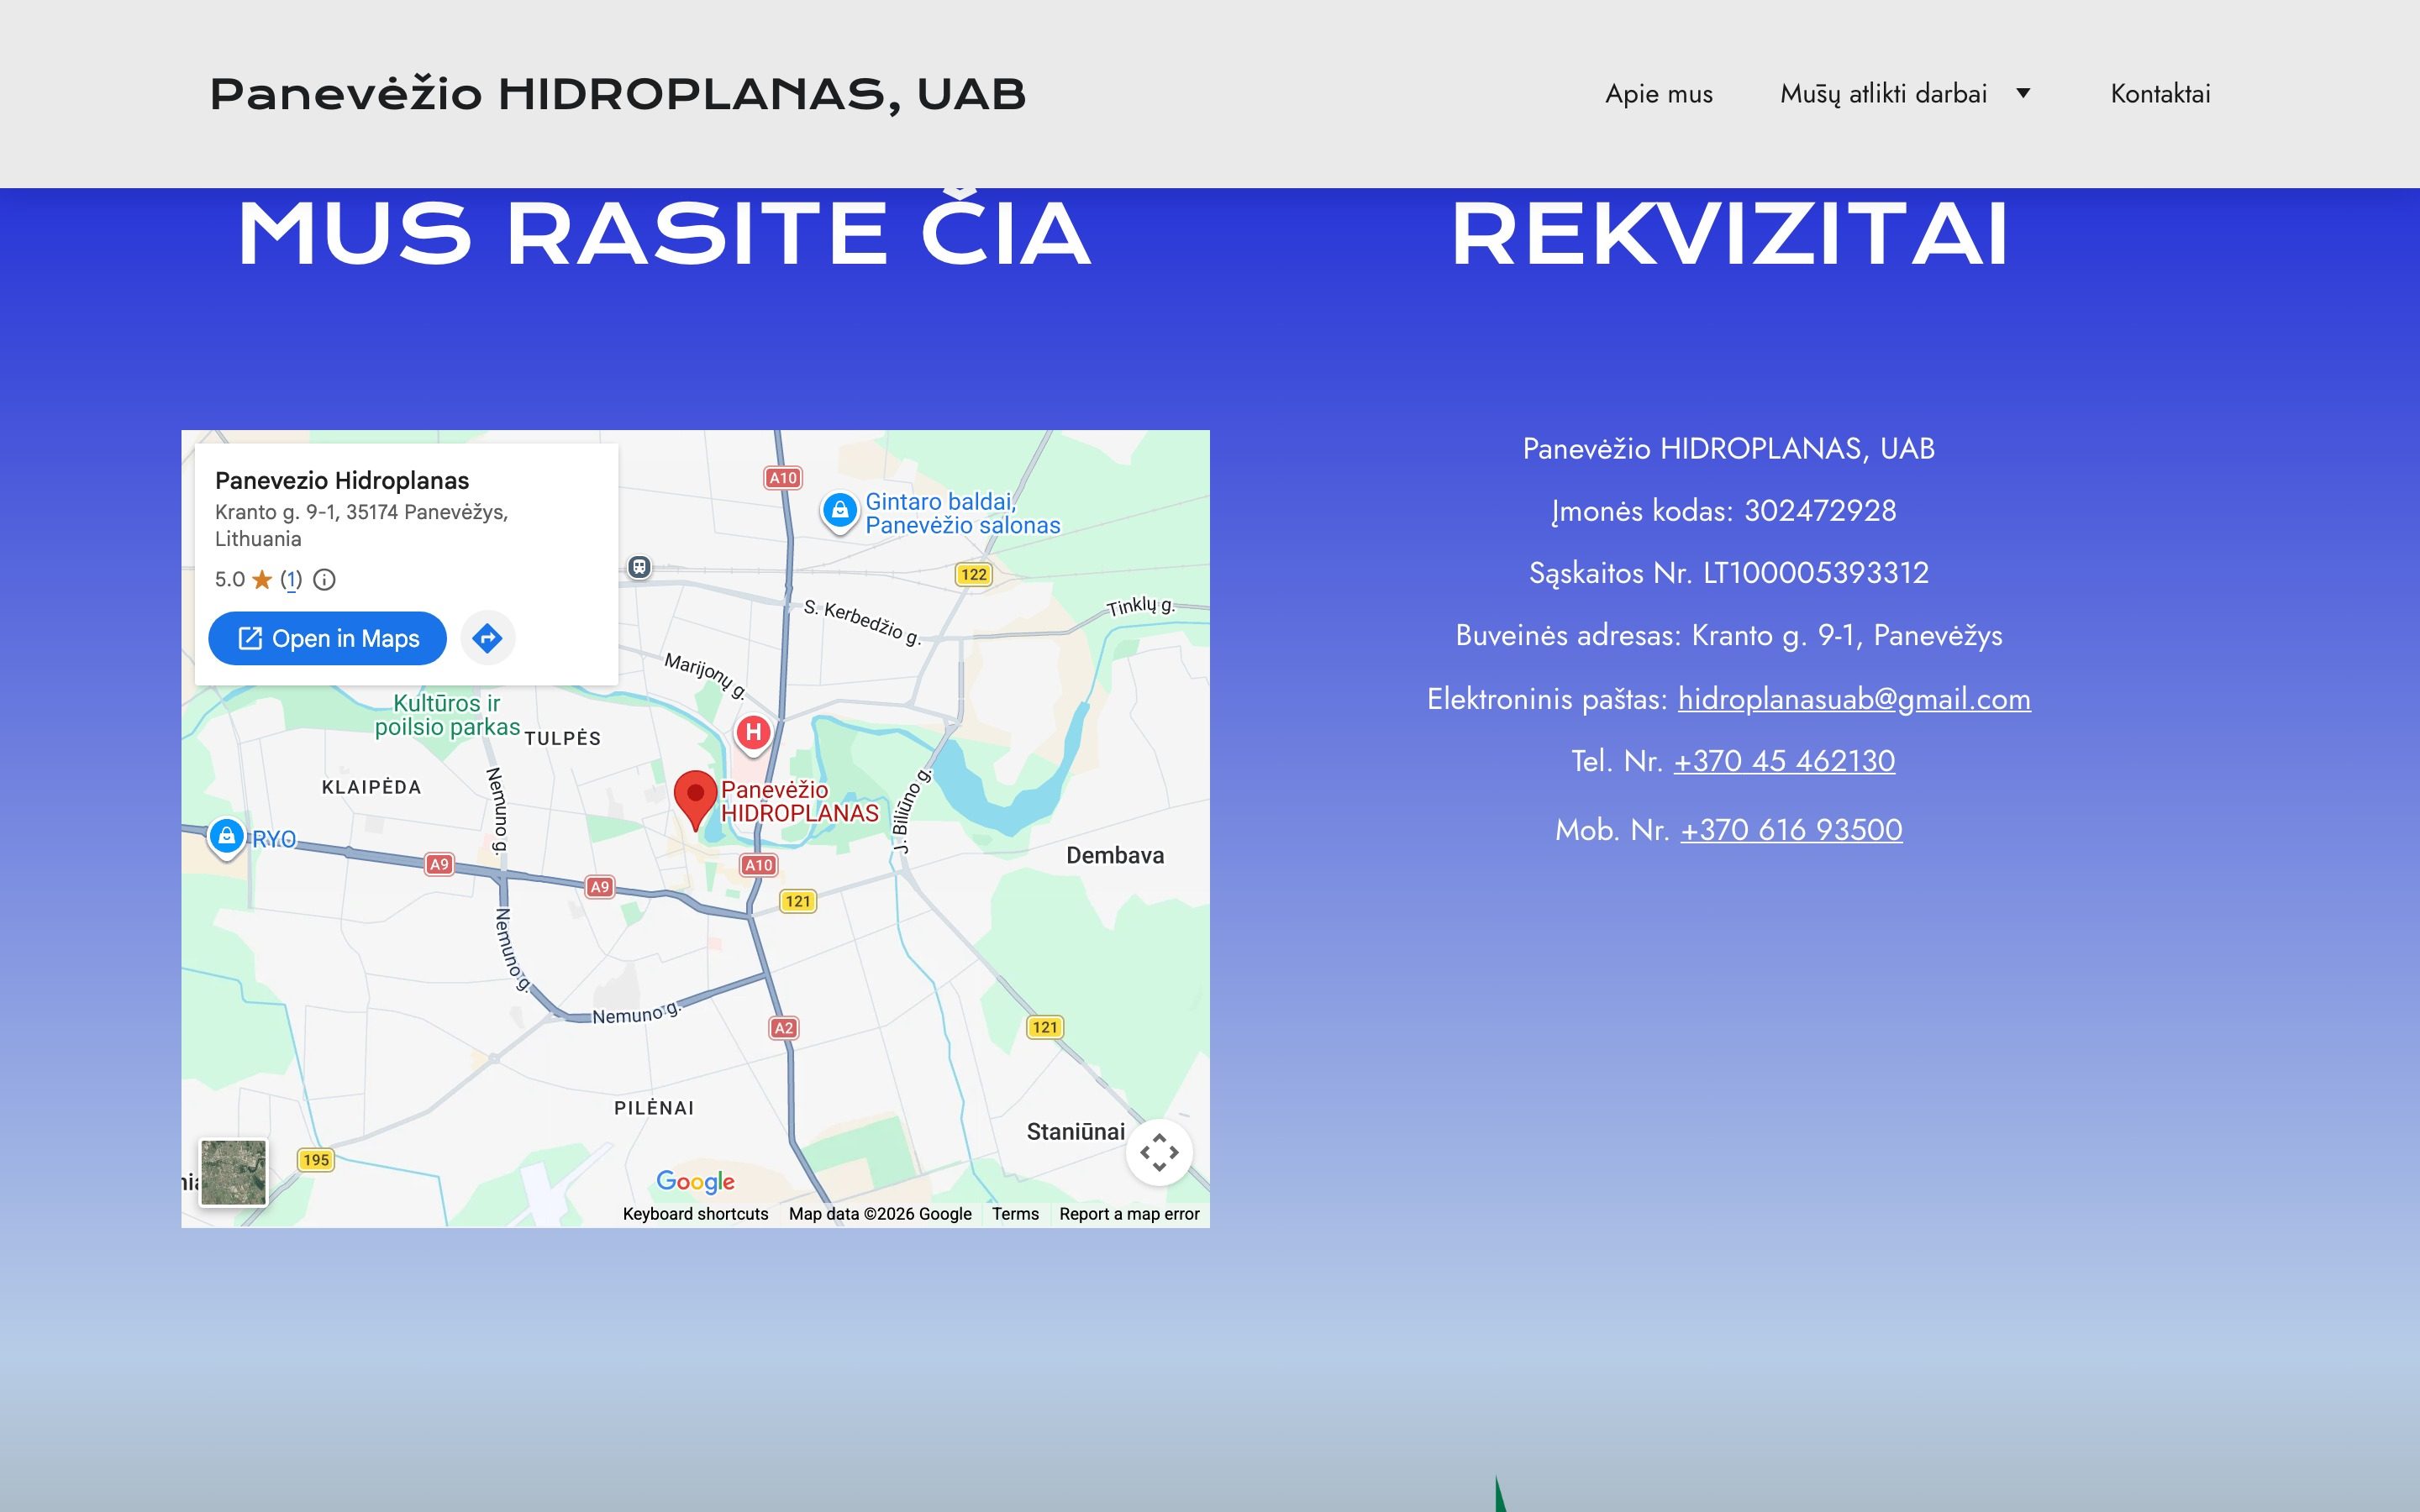Click the RYO shopping marker icon
Viewport: 2420px width, 1512px height.
(x=227, y=837)
